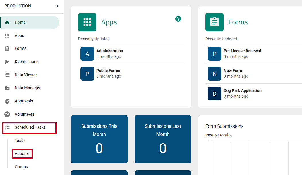Click 'Recently Updated' text in Forms card
Screen dimensions: 302x175
(221, 39)
